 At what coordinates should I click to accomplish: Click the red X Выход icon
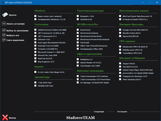pos(5,117)
